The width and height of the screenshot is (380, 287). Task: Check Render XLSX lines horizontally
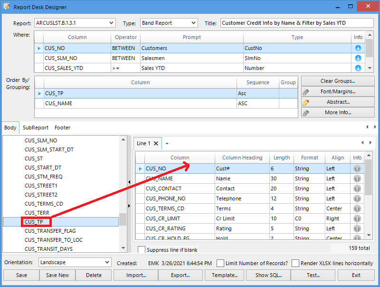[x=295, y=263]
